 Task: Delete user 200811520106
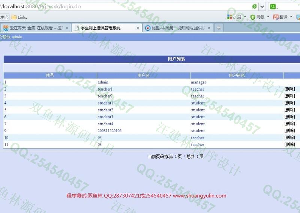tap(289, 131)
